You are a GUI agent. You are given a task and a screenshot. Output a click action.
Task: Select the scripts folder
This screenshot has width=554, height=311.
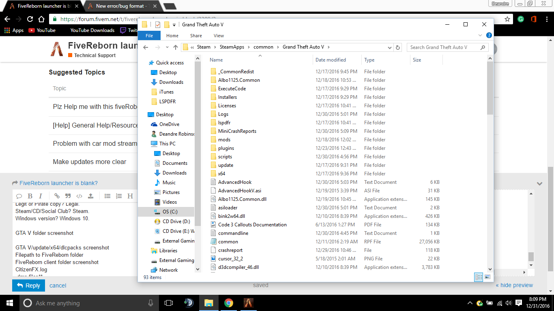tap(225, 157)
